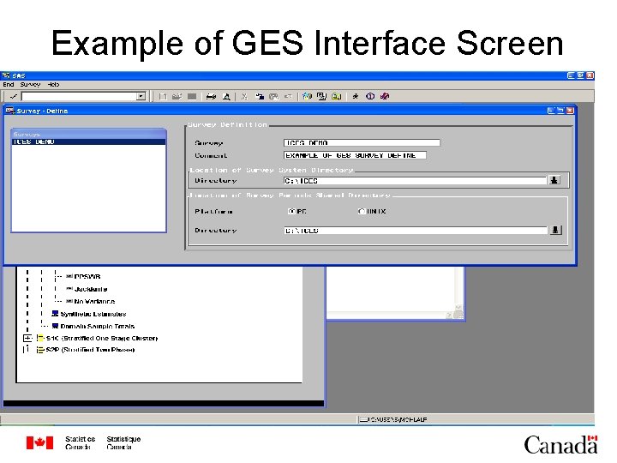
Task: Click the Print toolbar icon
Action: pyautogui.click(x=212, y=96)
